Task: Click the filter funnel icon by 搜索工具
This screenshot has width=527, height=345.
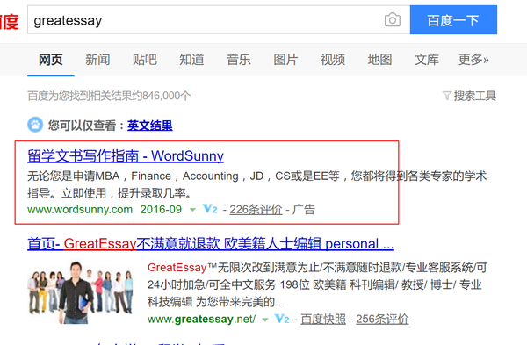Action: click(x=447, y=96)
